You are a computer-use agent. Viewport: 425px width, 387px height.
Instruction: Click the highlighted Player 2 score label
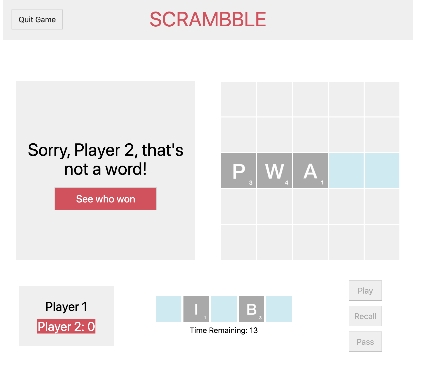point(66,326)
